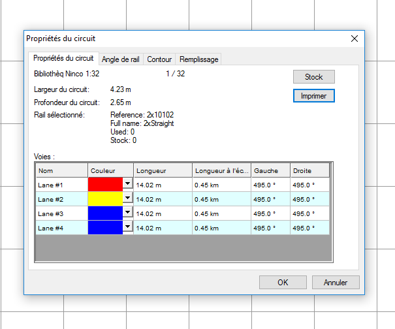The width and height of the screenshot is (395, 329).
Task: Click the Propriétés du circuit tab
Action: [x=63, y=59]
